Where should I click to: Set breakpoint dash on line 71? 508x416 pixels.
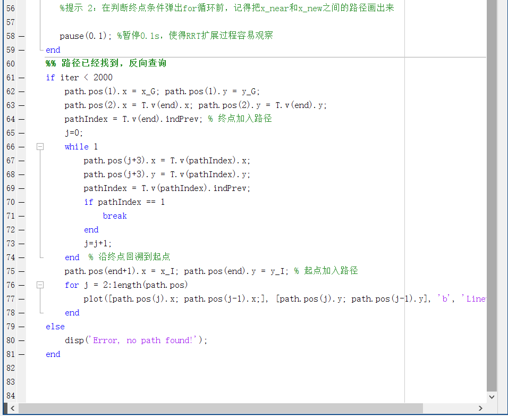pos(21,216)
